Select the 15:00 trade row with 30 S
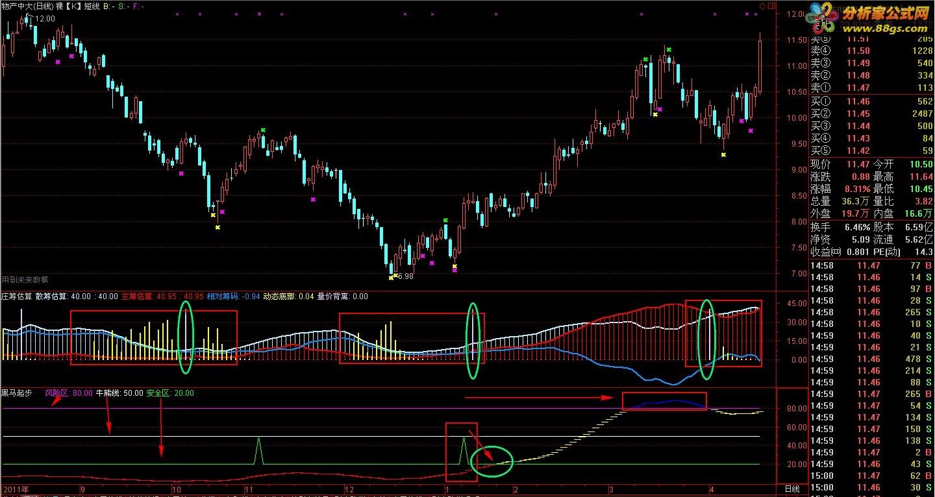 (871, 487)
